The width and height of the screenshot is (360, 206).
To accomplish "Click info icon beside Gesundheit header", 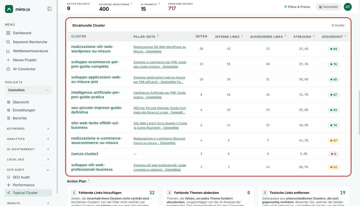I will pyautogui.click(x=345, y=36).
